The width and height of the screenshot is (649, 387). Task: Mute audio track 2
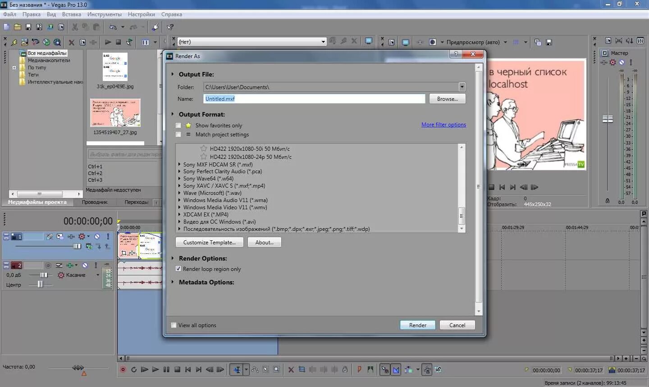coord(85,265)
